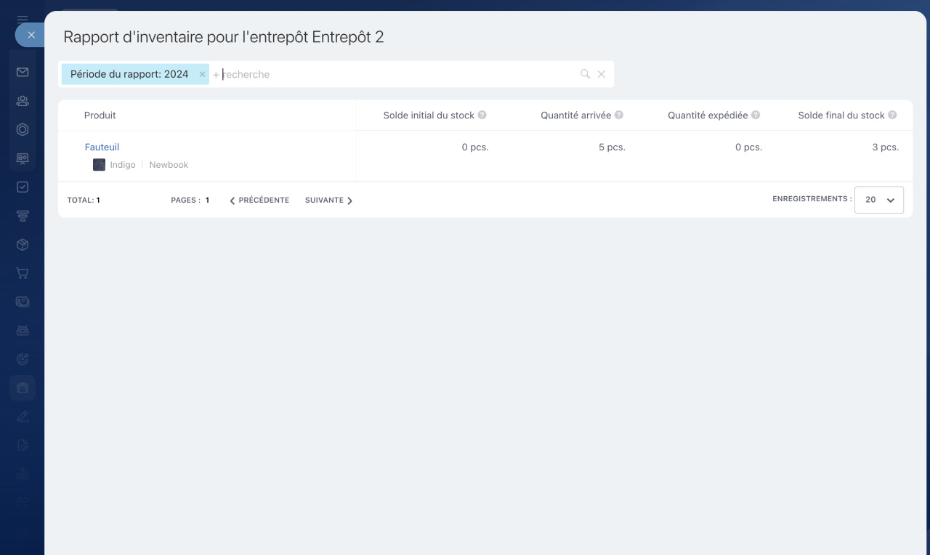Image resolution: width=930 pixels, height=555 pixels.
Task: Open the Fauteuil product link
Action: [102, 147]
